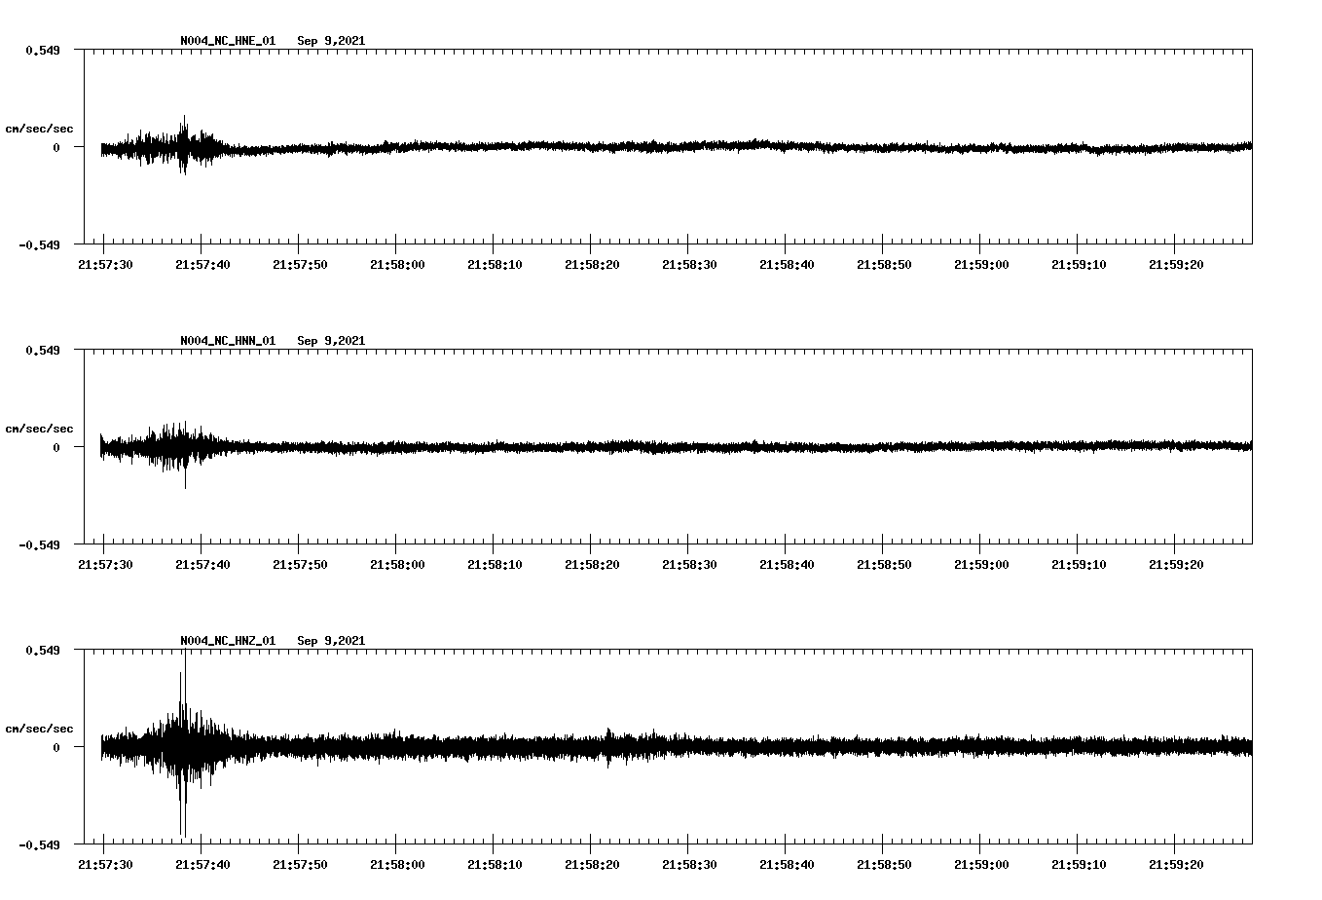Pick 21:59:00 time label under HNN plot
1322x900 pixels.
coord(981,565)
